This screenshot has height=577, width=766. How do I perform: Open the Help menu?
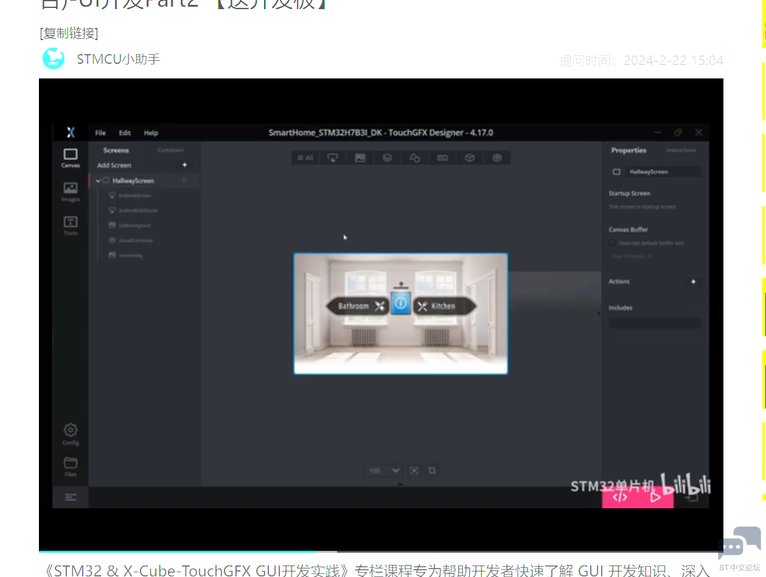pos(151,133)
